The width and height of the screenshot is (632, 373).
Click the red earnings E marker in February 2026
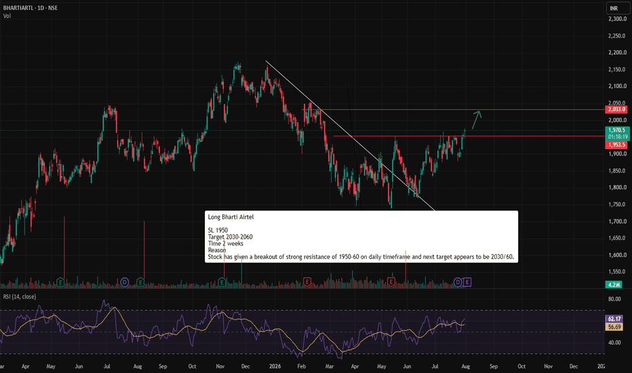pyautogui.click(x=307, y=282)
